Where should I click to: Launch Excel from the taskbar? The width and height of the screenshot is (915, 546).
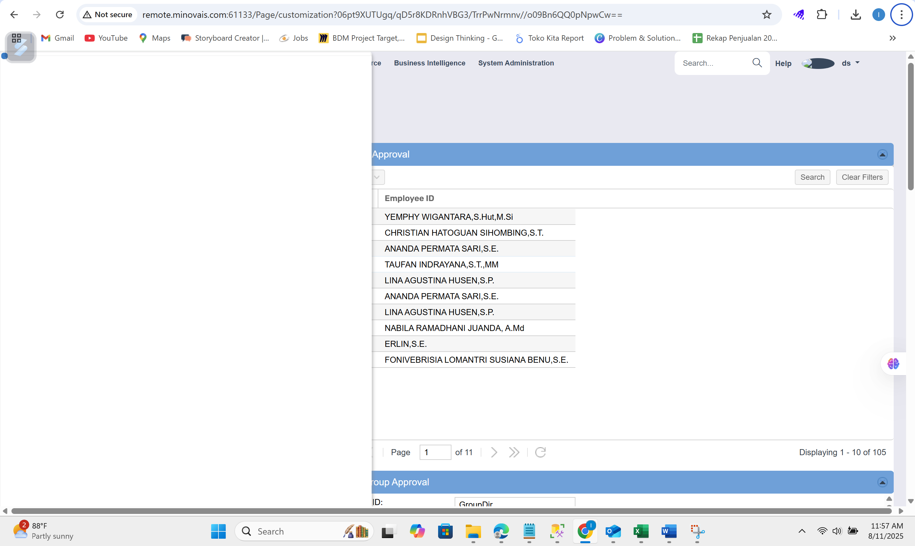tap(641, 531)
